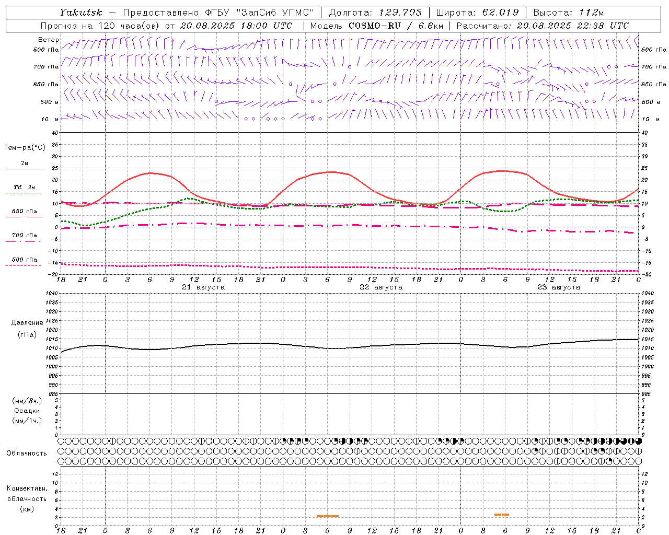Click the solid red 2м legend entry
Image resolution: width=669 pixels, height=535 pixels.
24,165
